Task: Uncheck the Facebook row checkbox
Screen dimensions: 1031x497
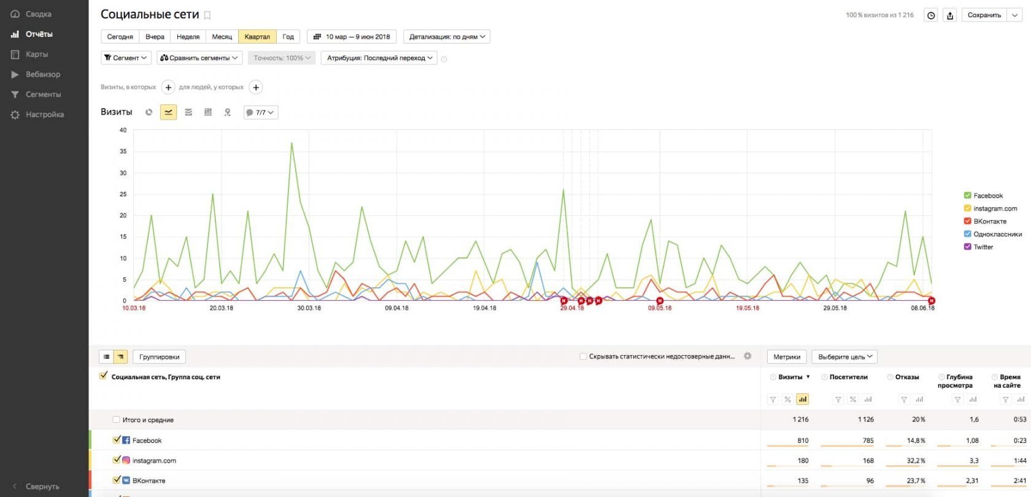Action: [117, 440]
